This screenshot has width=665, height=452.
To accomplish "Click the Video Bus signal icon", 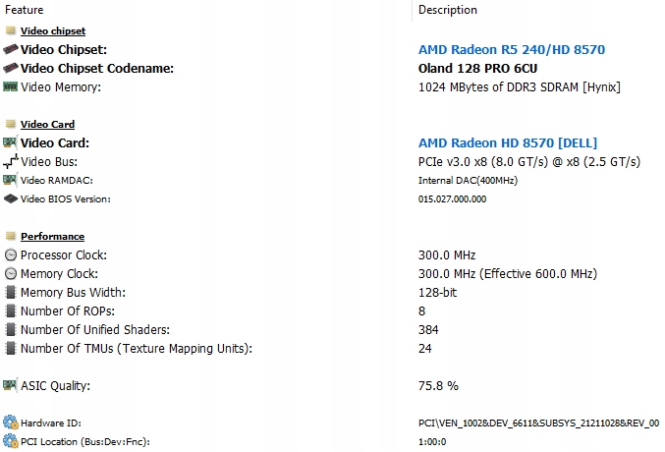I will [11, 161].
